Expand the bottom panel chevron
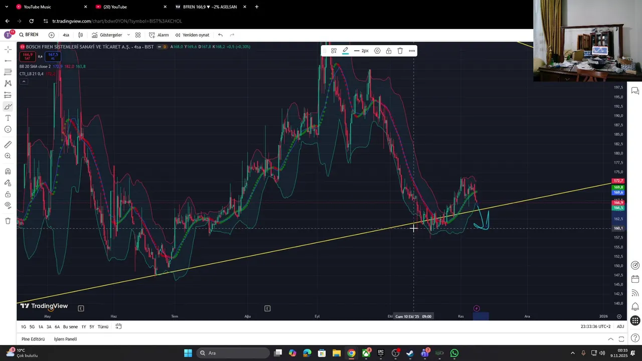The height and width of the screenshot is (361, 642). (610, 339)
